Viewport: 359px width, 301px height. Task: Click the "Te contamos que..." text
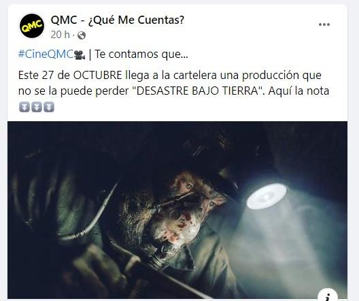pyautogui.click(x=141, y=54)
